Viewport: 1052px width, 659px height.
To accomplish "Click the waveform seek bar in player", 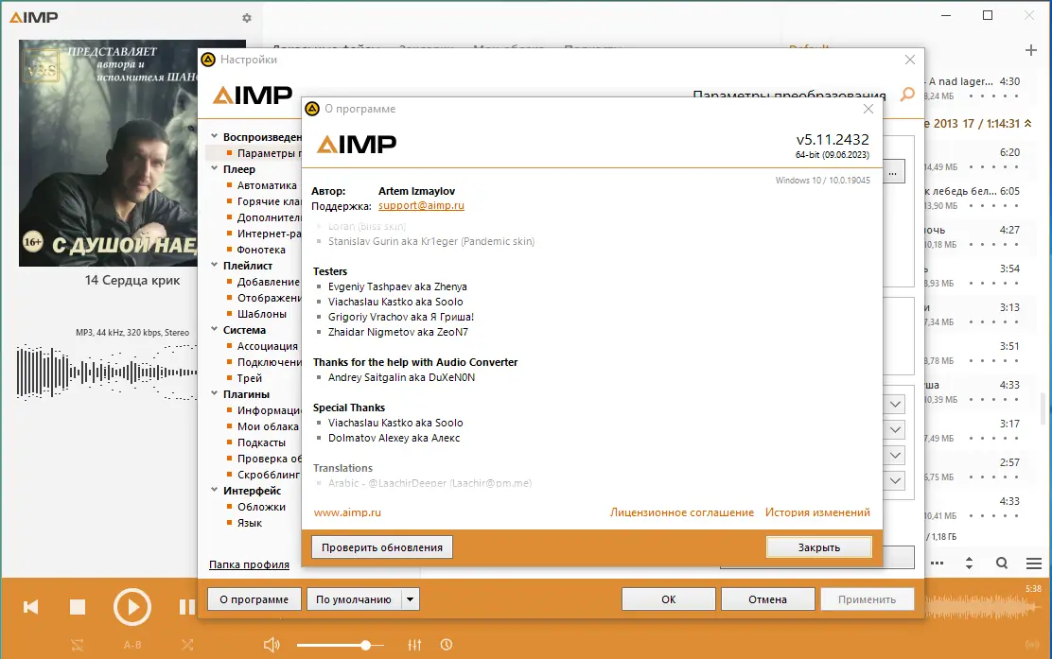I will click(x=107, y=373).
